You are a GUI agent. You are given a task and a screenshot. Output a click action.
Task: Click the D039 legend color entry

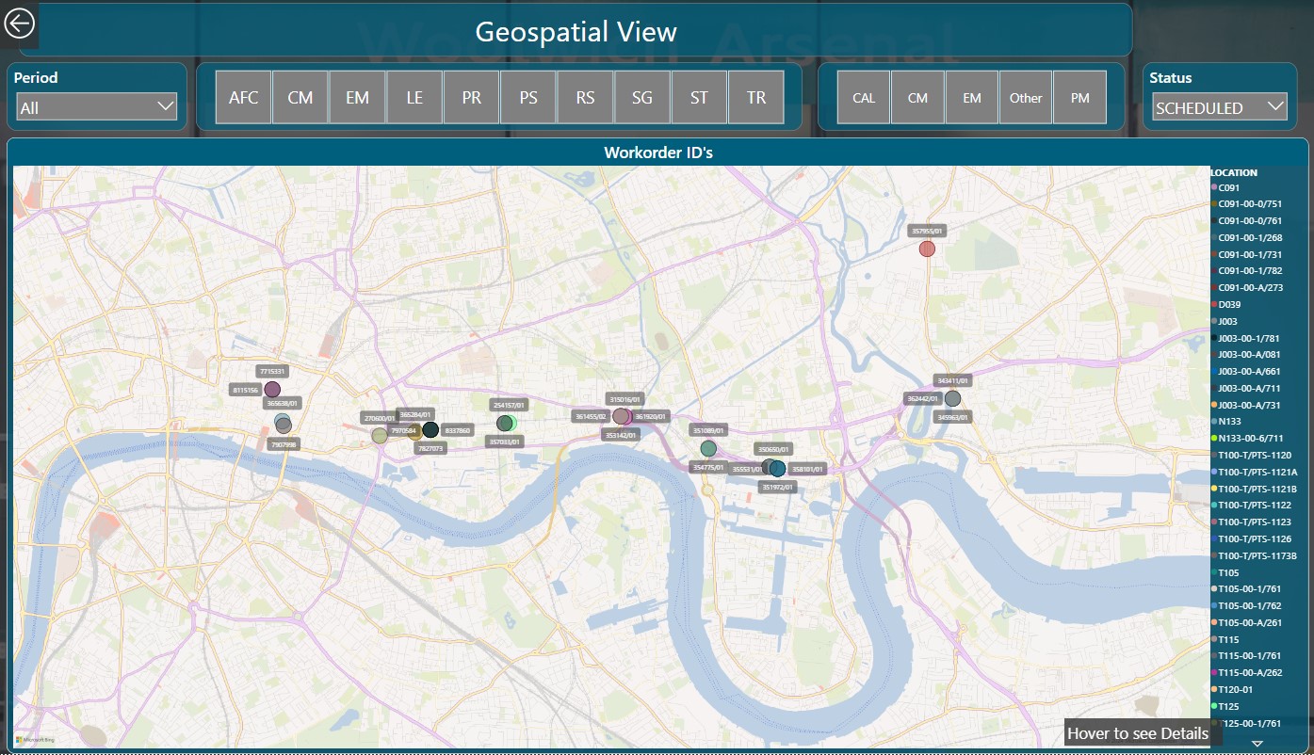(1229, 304)
